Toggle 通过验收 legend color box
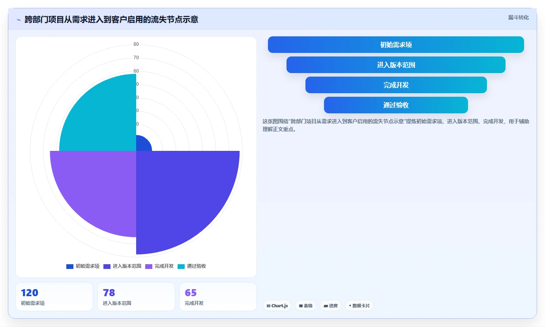The height and width of the screenshot is (327, 545). (x=181, y=266)
